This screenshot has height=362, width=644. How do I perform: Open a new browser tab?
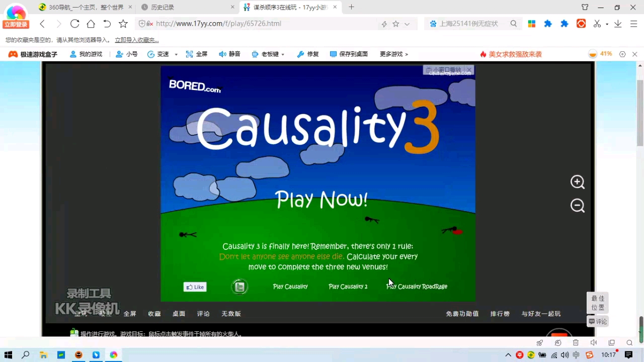click(351, 7)
